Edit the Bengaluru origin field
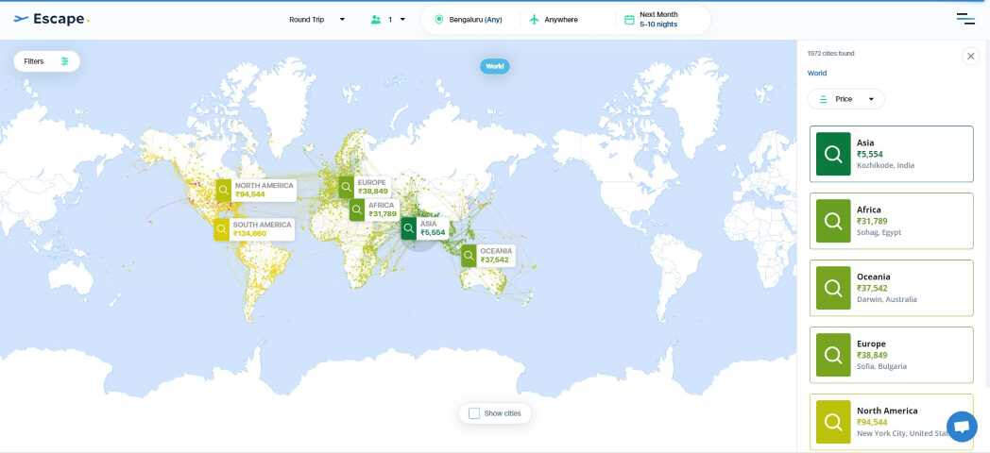Viewport: 990px width, 453px height. point(475,19)
